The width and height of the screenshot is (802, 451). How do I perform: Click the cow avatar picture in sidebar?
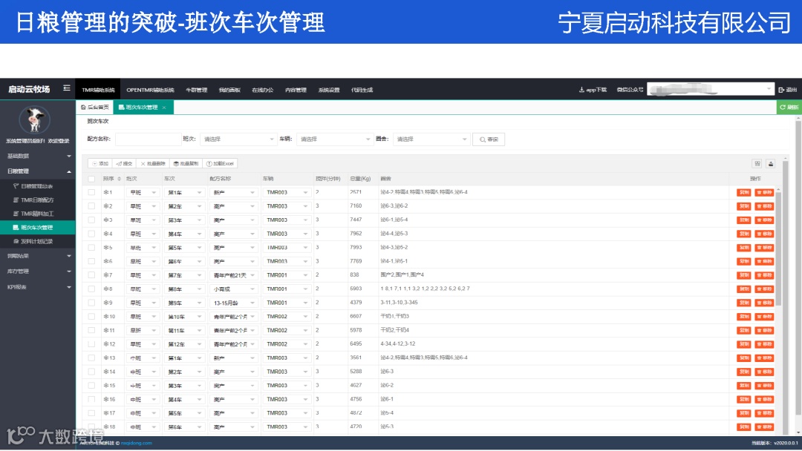click(x=34, y=119)
